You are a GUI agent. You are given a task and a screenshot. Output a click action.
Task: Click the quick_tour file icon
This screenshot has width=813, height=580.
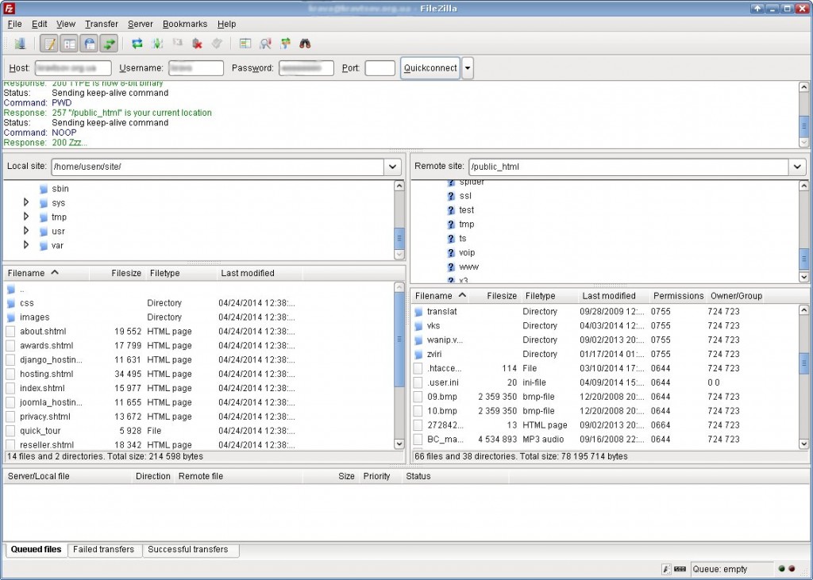coord(10,431)
